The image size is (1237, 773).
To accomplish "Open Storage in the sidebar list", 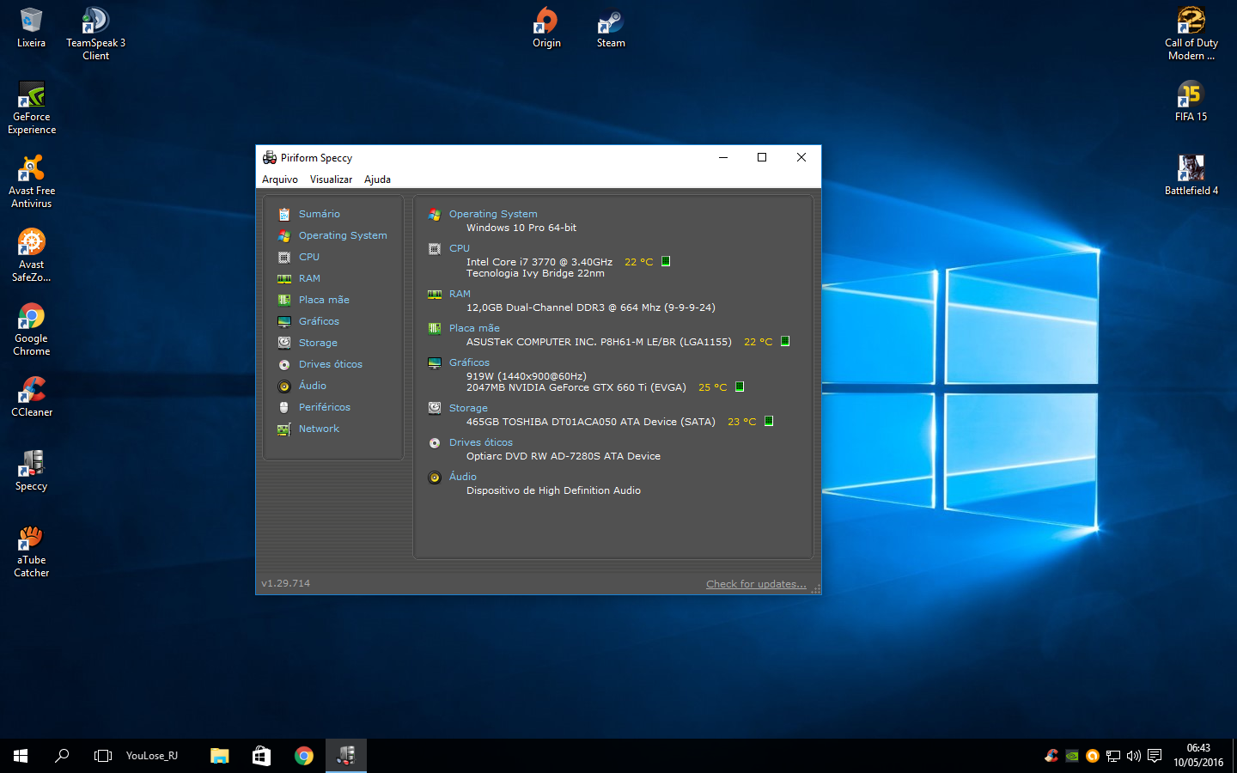I will (x=318, y=343).
